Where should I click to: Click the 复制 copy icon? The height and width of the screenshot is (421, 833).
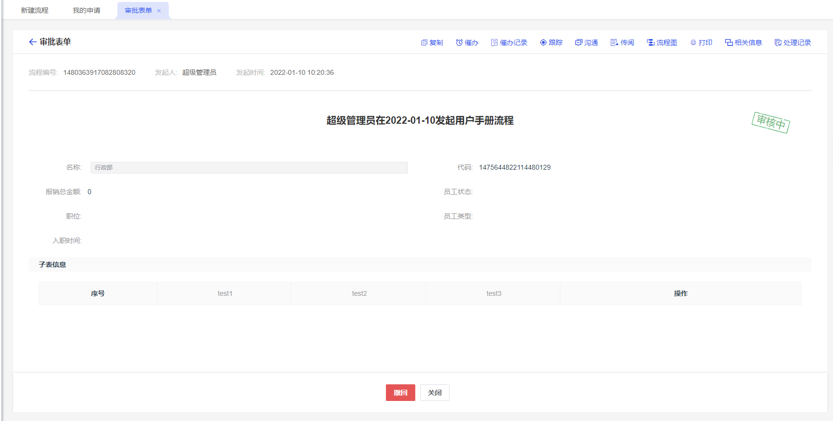(424, 43)
